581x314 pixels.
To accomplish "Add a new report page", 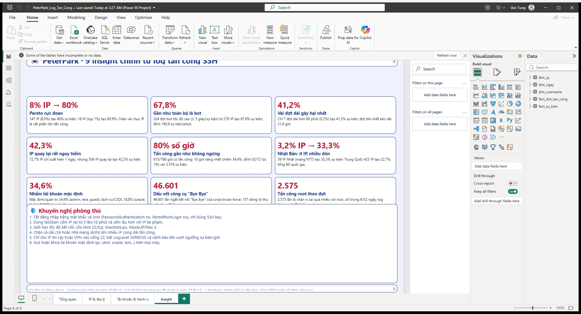I will point(184,299).
